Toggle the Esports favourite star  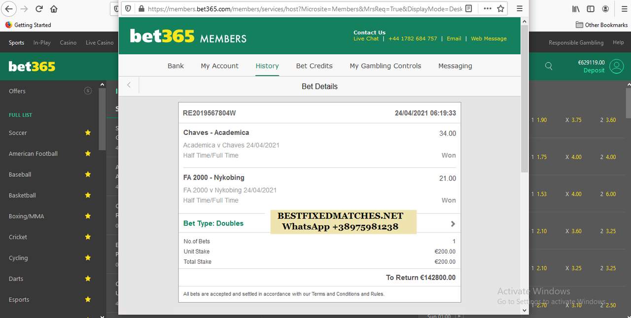tap(88, 299)
